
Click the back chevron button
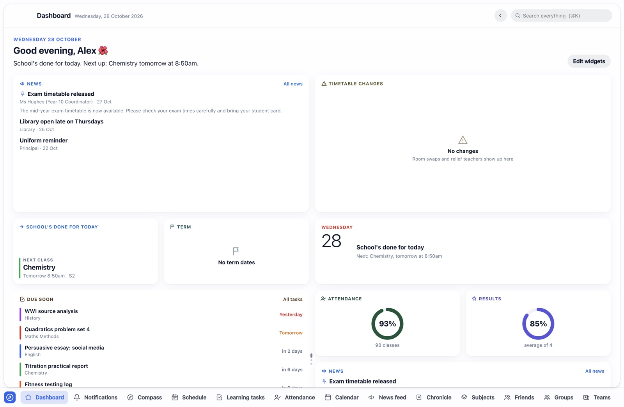tap(500, 16)
